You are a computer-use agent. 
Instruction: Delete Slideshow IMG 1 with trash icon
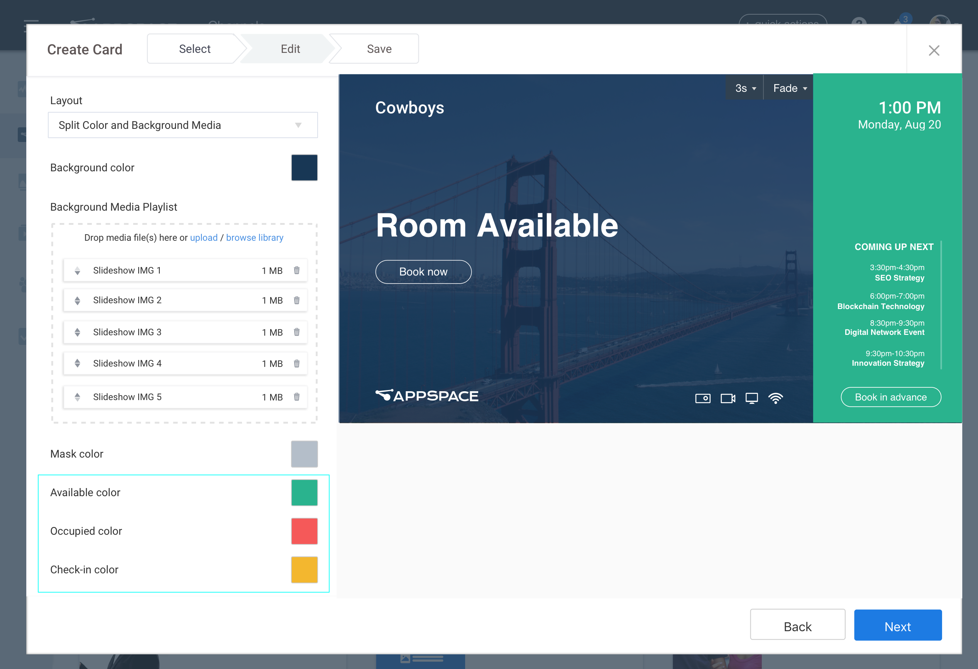(x=297, y=270)
